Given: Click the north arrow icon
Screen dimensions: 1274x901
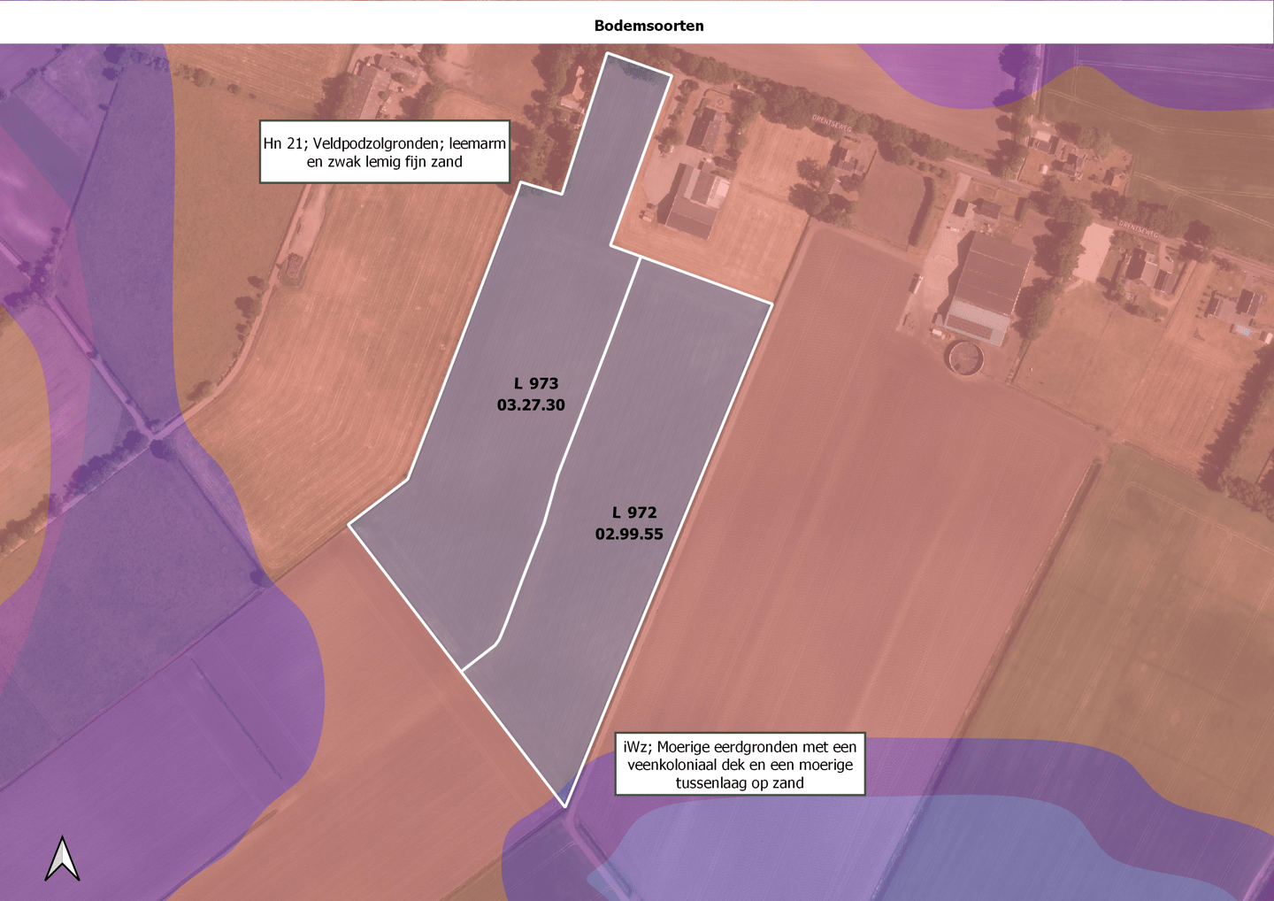Looking at the screenshot, I should pos(62,859).
